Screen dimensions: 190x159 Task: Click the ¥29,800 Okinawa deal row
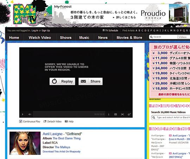pos(171,84)
